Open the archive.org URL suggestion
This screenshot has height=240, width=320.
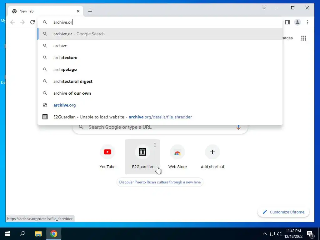160,105
